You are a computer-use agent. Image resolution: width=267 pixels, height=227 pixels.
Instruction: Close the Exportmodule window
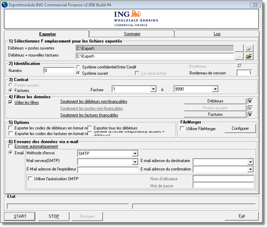pyautogui.click(x=255, y=5)
